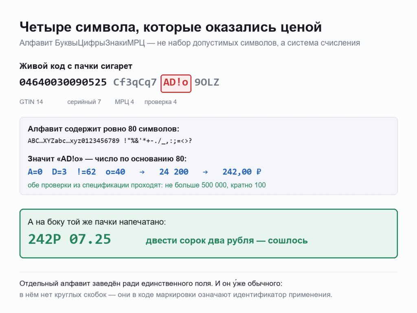Click the price 242,00 ₽
This screenshot has width=417, height=313.
point(242,172)
